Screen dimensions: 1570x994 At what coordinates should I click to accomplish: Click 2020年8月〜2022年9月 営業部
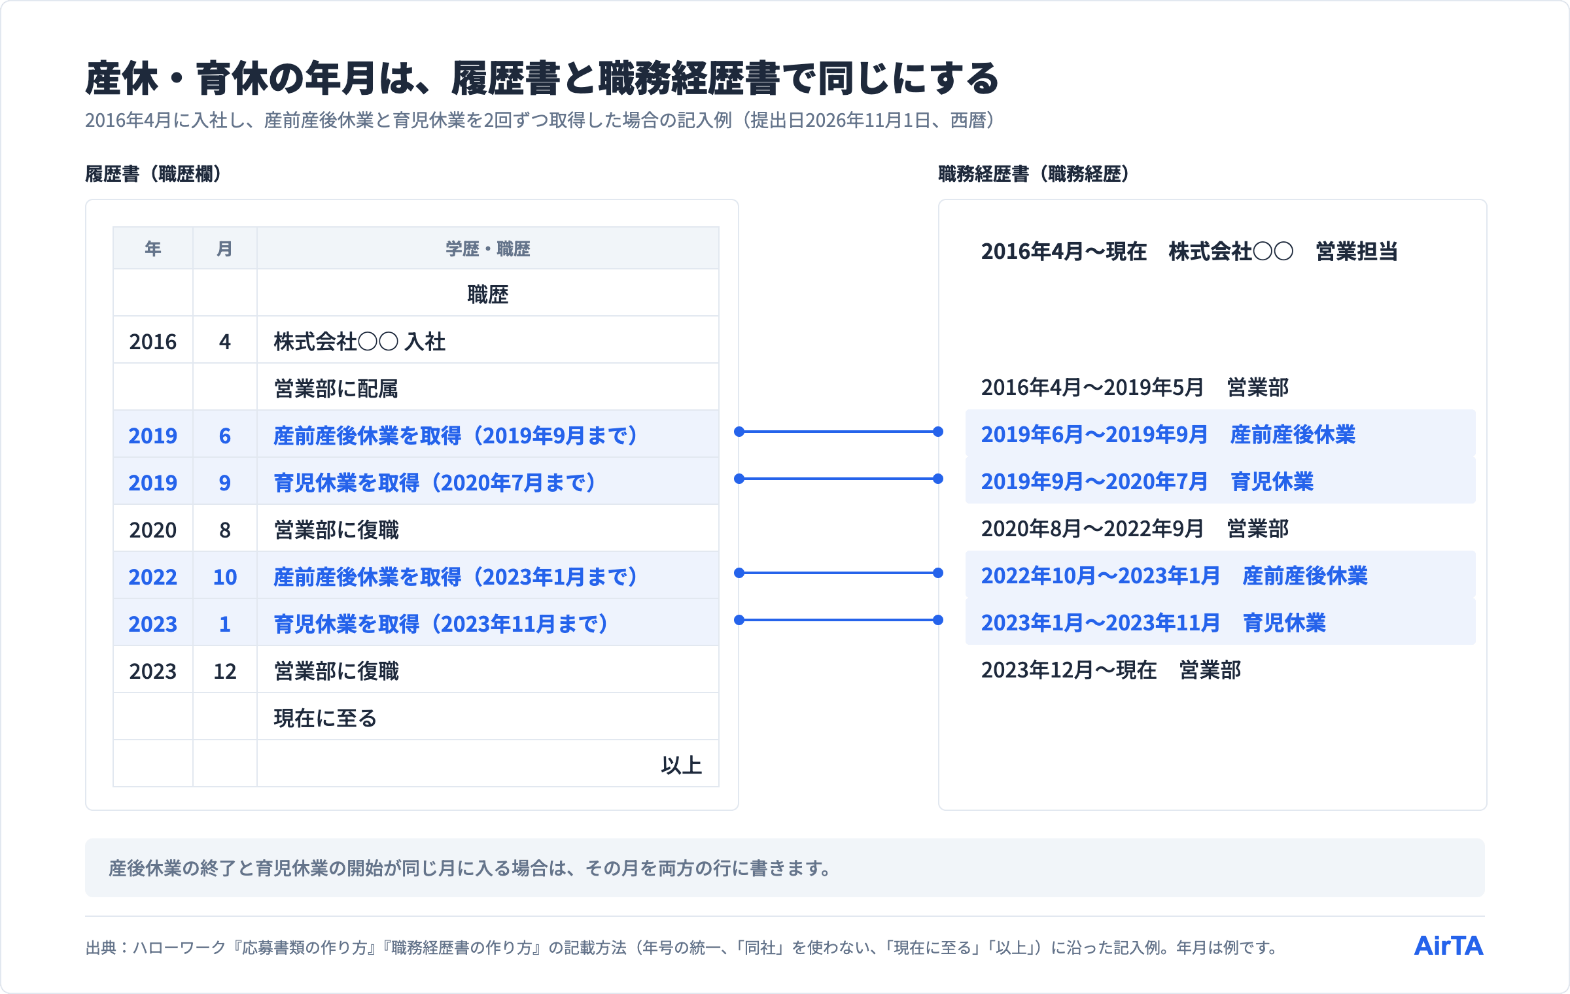(1135, 528)
